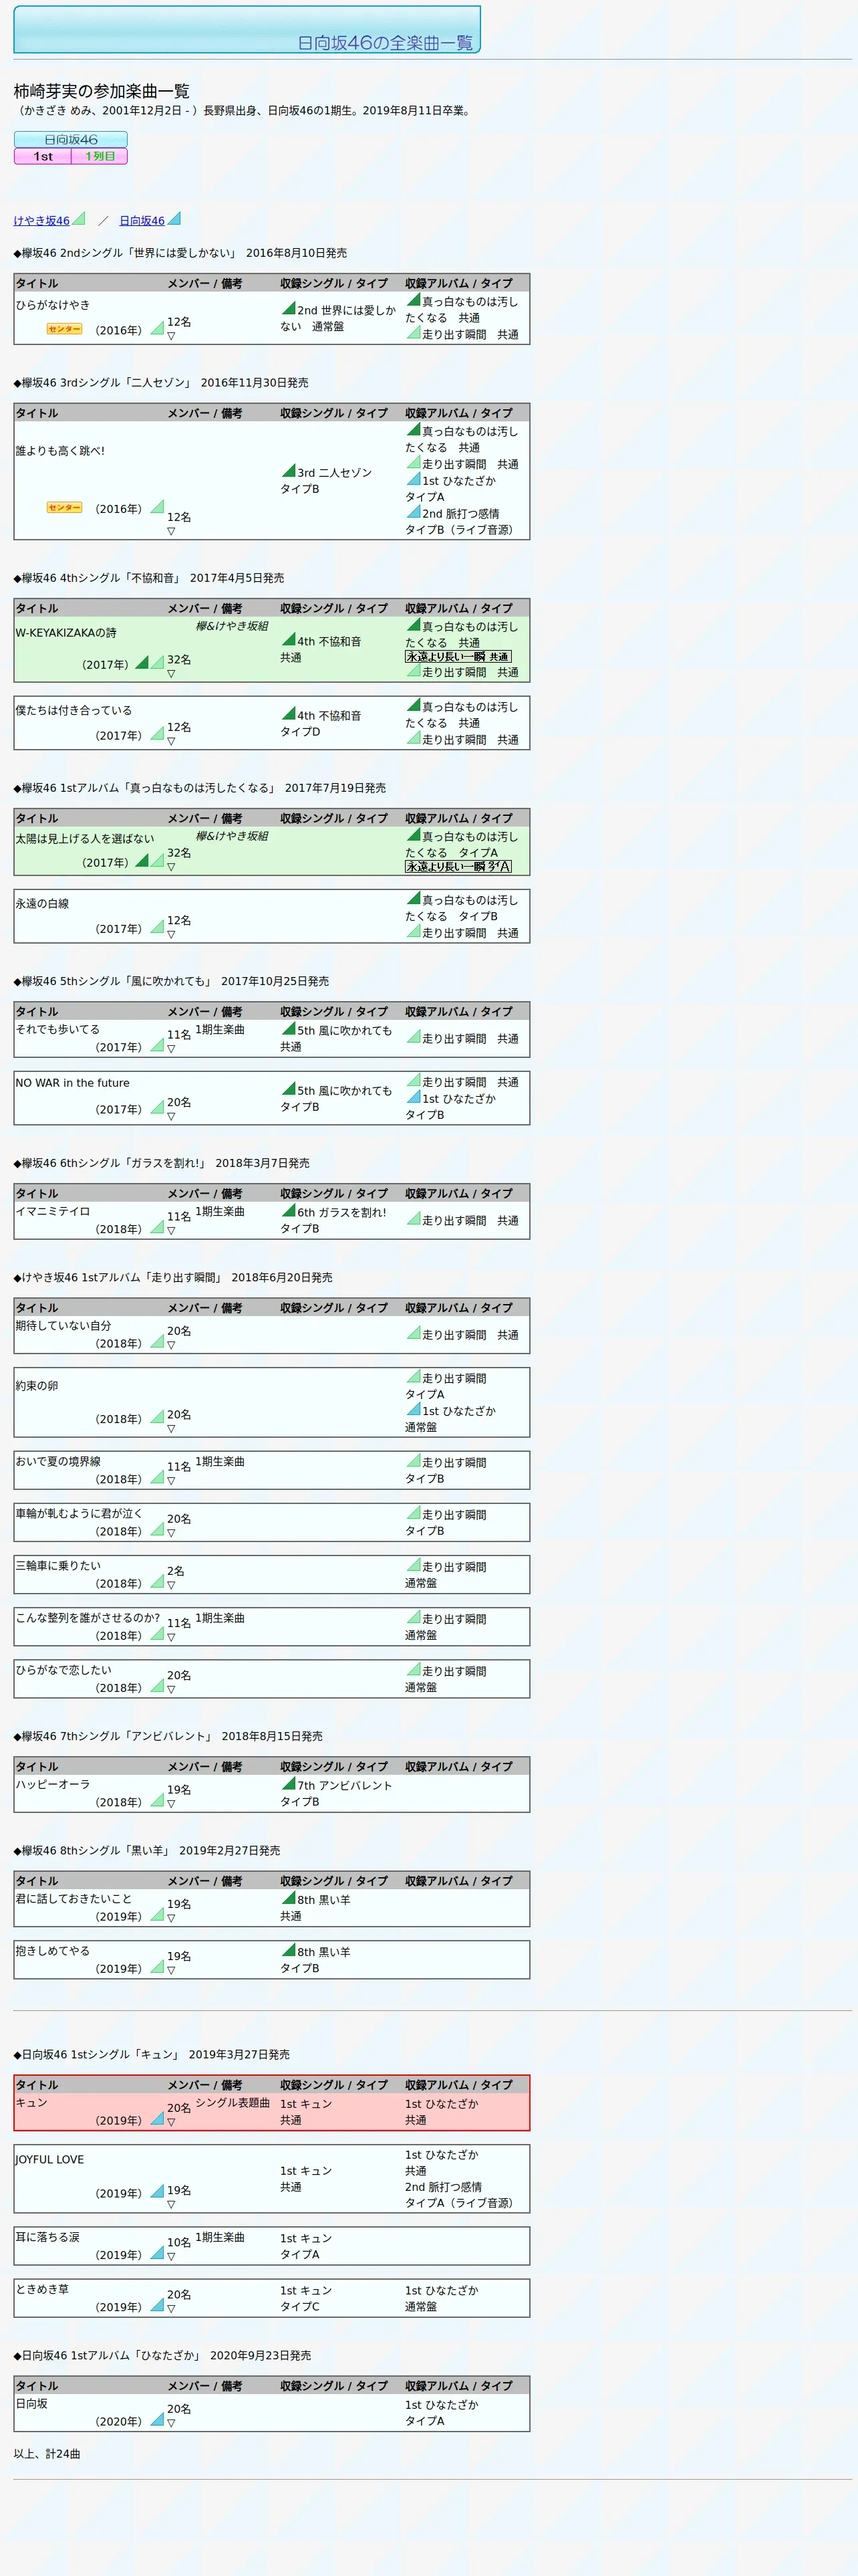Click the 走り出す瞬間 icon in ひらがなで恋したい row
The height and width of the screenshot is (2576, 858).
click(414, 1669)
